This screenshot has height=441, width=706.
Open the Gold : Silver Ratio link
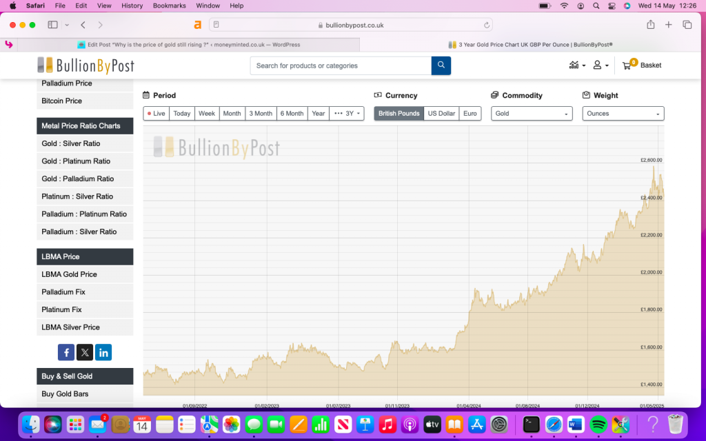tap(71, 143)
